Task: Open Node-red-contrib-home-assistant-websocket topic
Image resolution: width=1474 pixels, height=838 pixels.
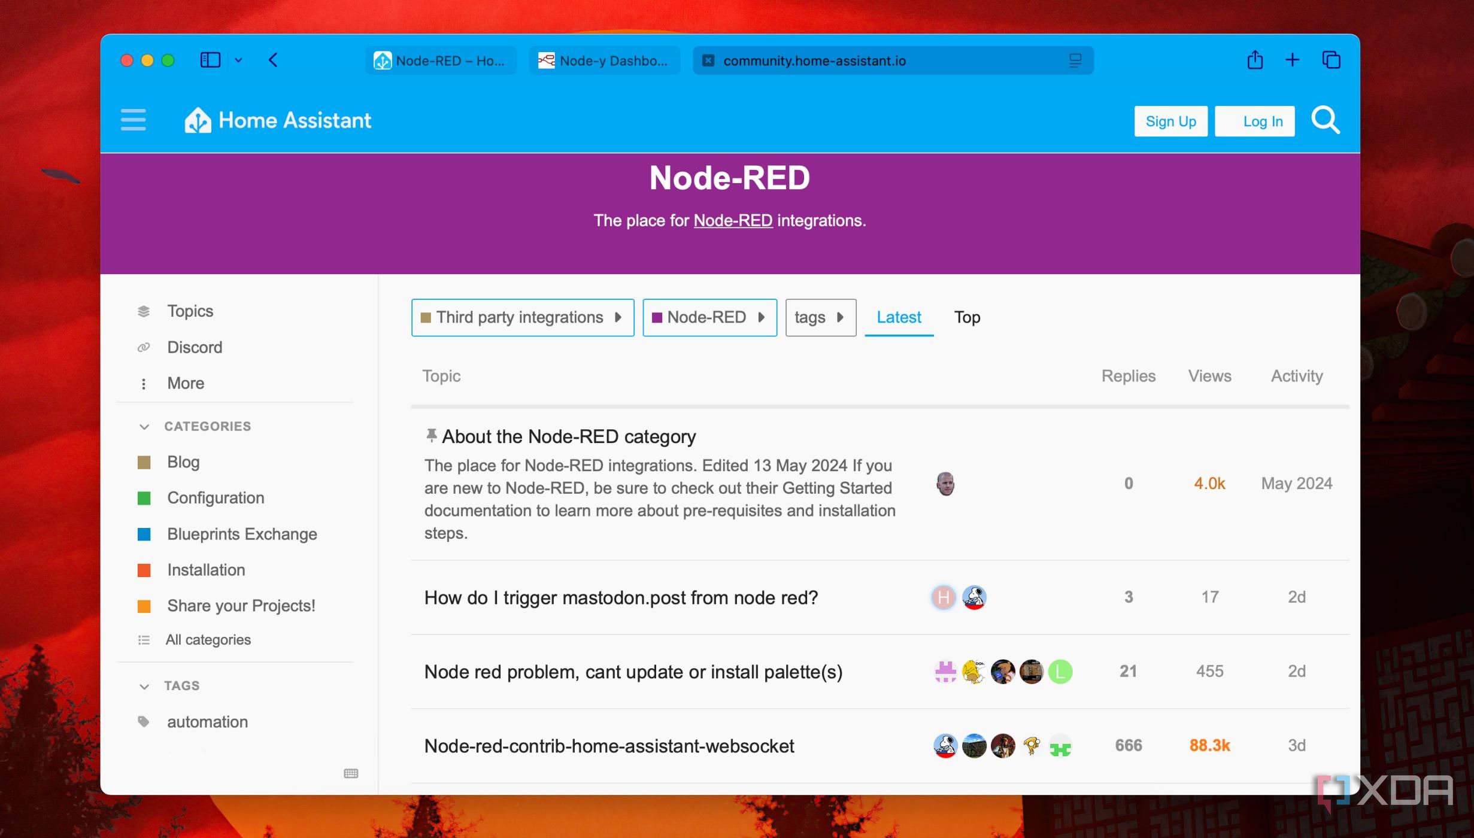Action: [x=609, y=746]
